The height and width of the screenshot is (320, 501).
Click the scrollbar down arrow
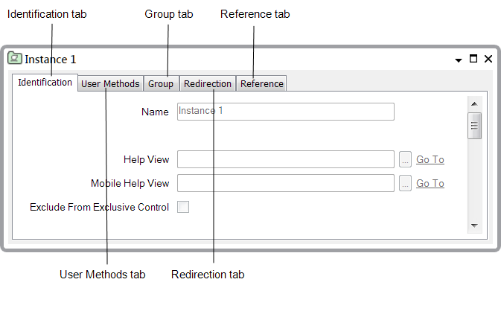coord(473,224)
